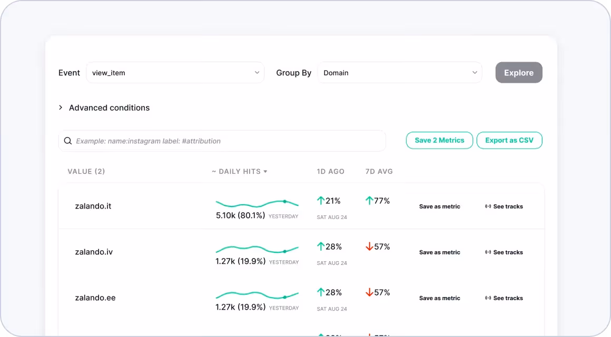Click Save as metric for zalando.it
This screenshot has height=337, width=611.
click(439, 206)
